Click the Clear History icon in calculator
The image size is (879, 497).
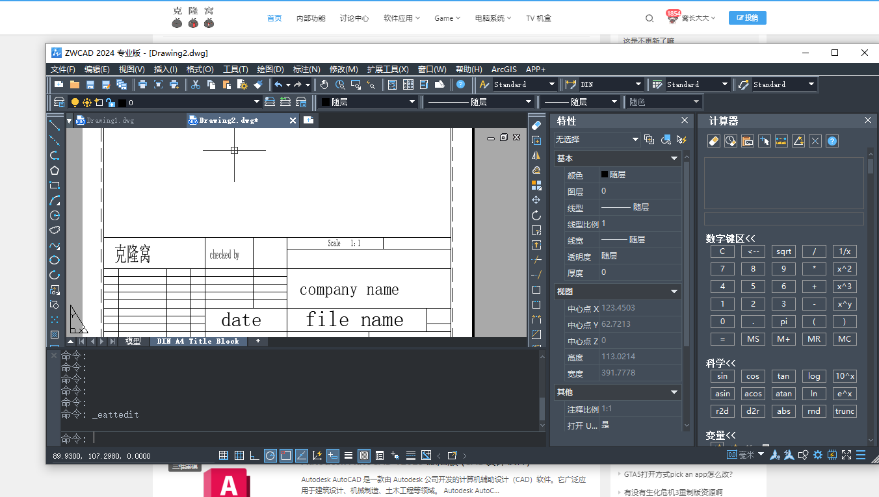coord(731,141)
